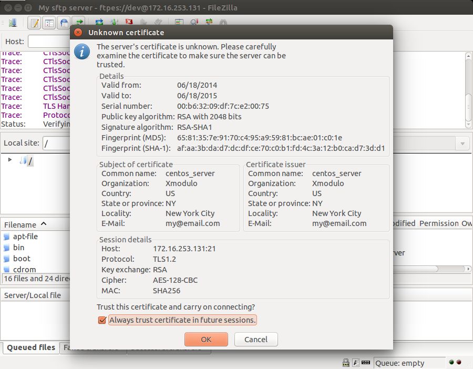The image size is (473, 369).
Task: Focus the Host input field
Action: (49, 42)
